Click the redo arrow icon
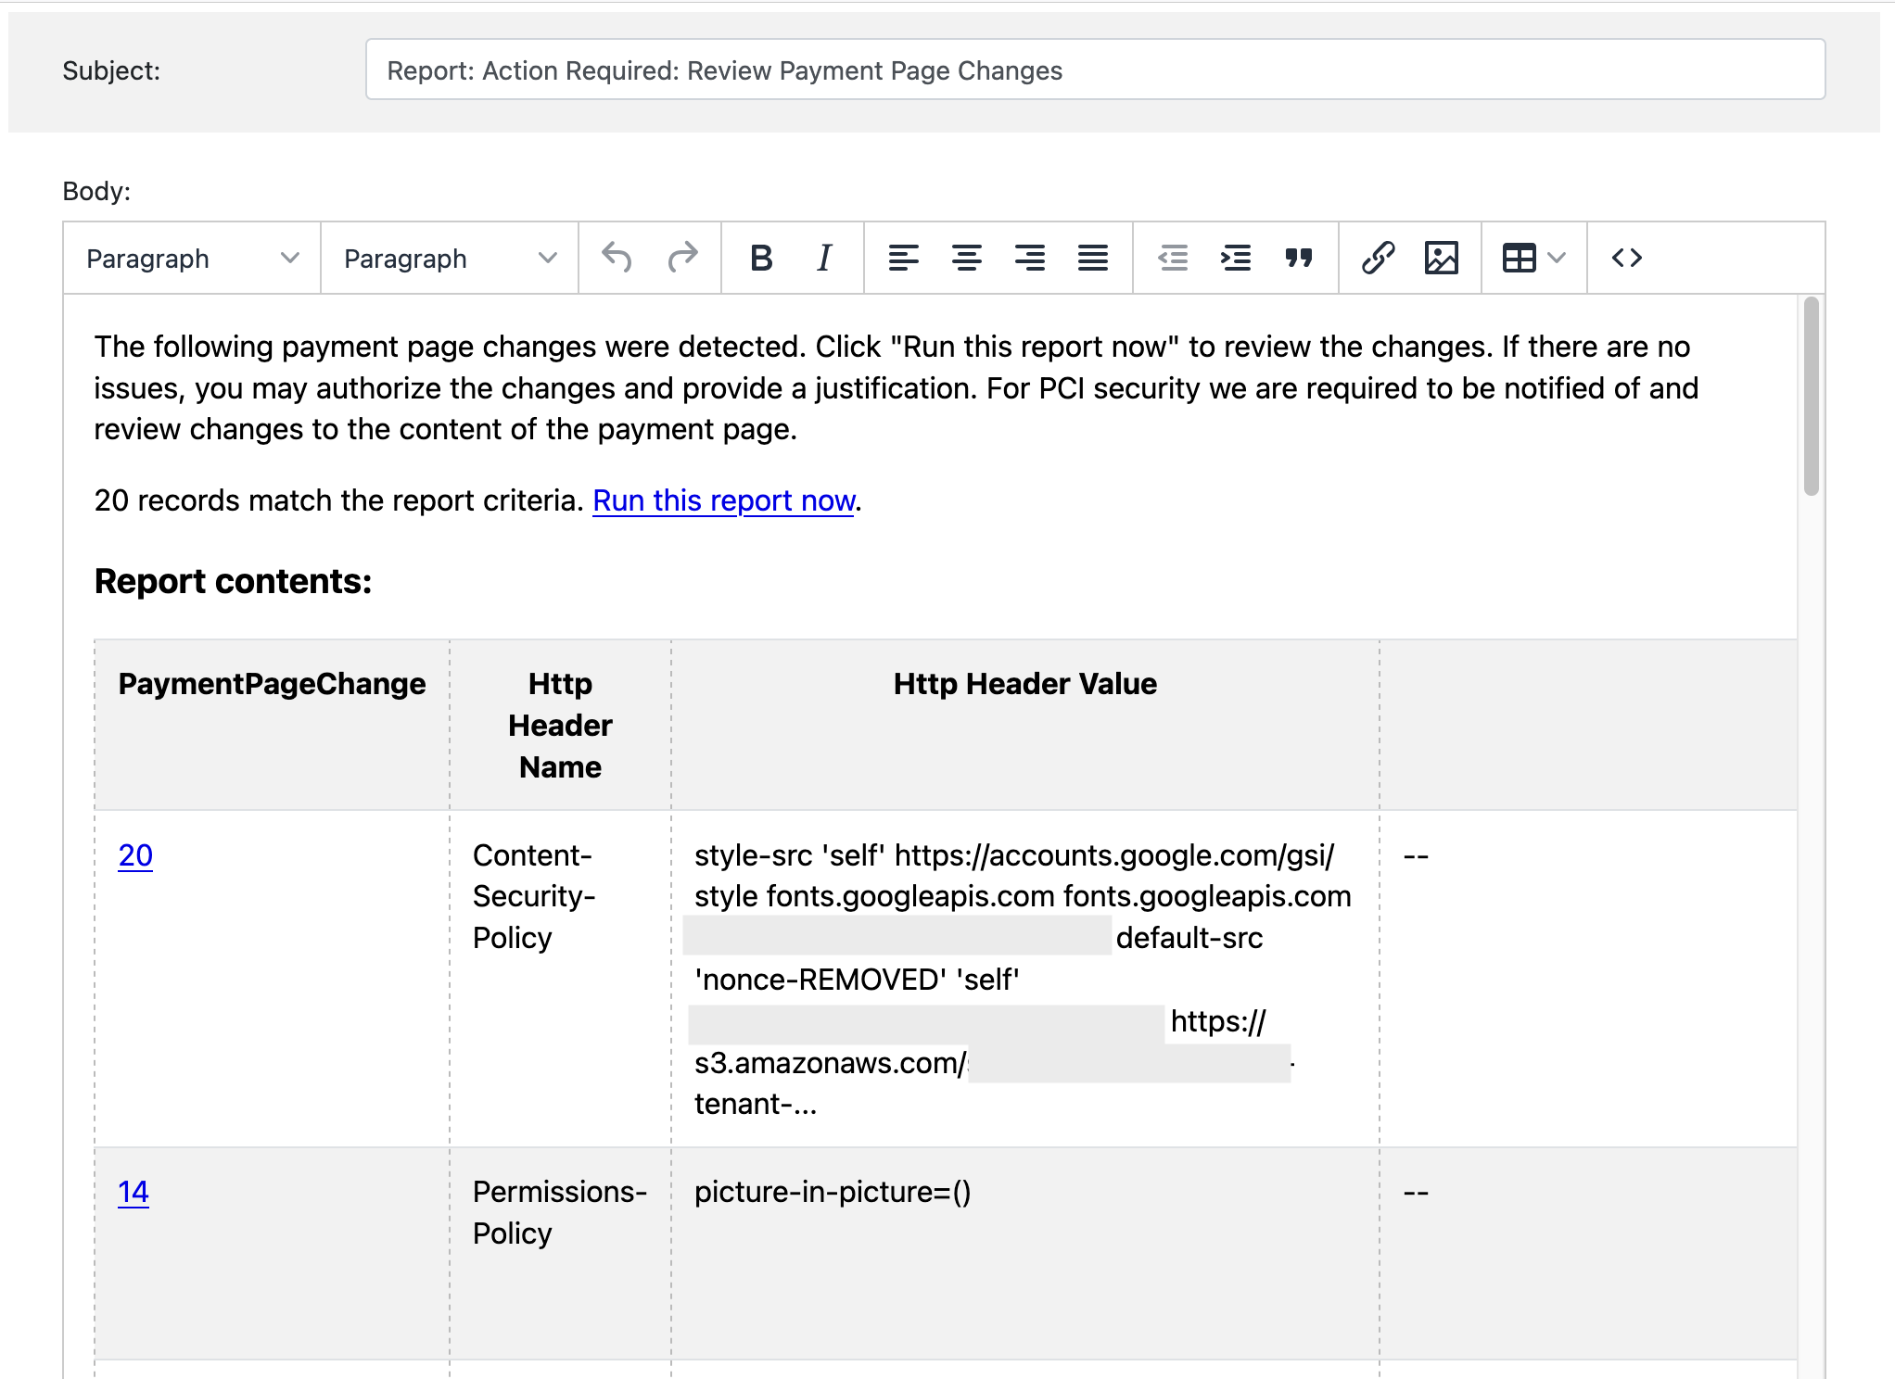Screen dimensions: 1895x1379 pos(682,258)
